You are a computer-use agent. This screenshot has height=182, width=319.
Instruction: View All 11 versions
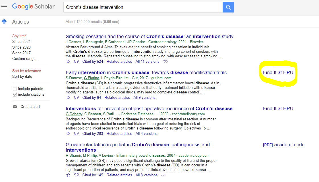point(147,61)
